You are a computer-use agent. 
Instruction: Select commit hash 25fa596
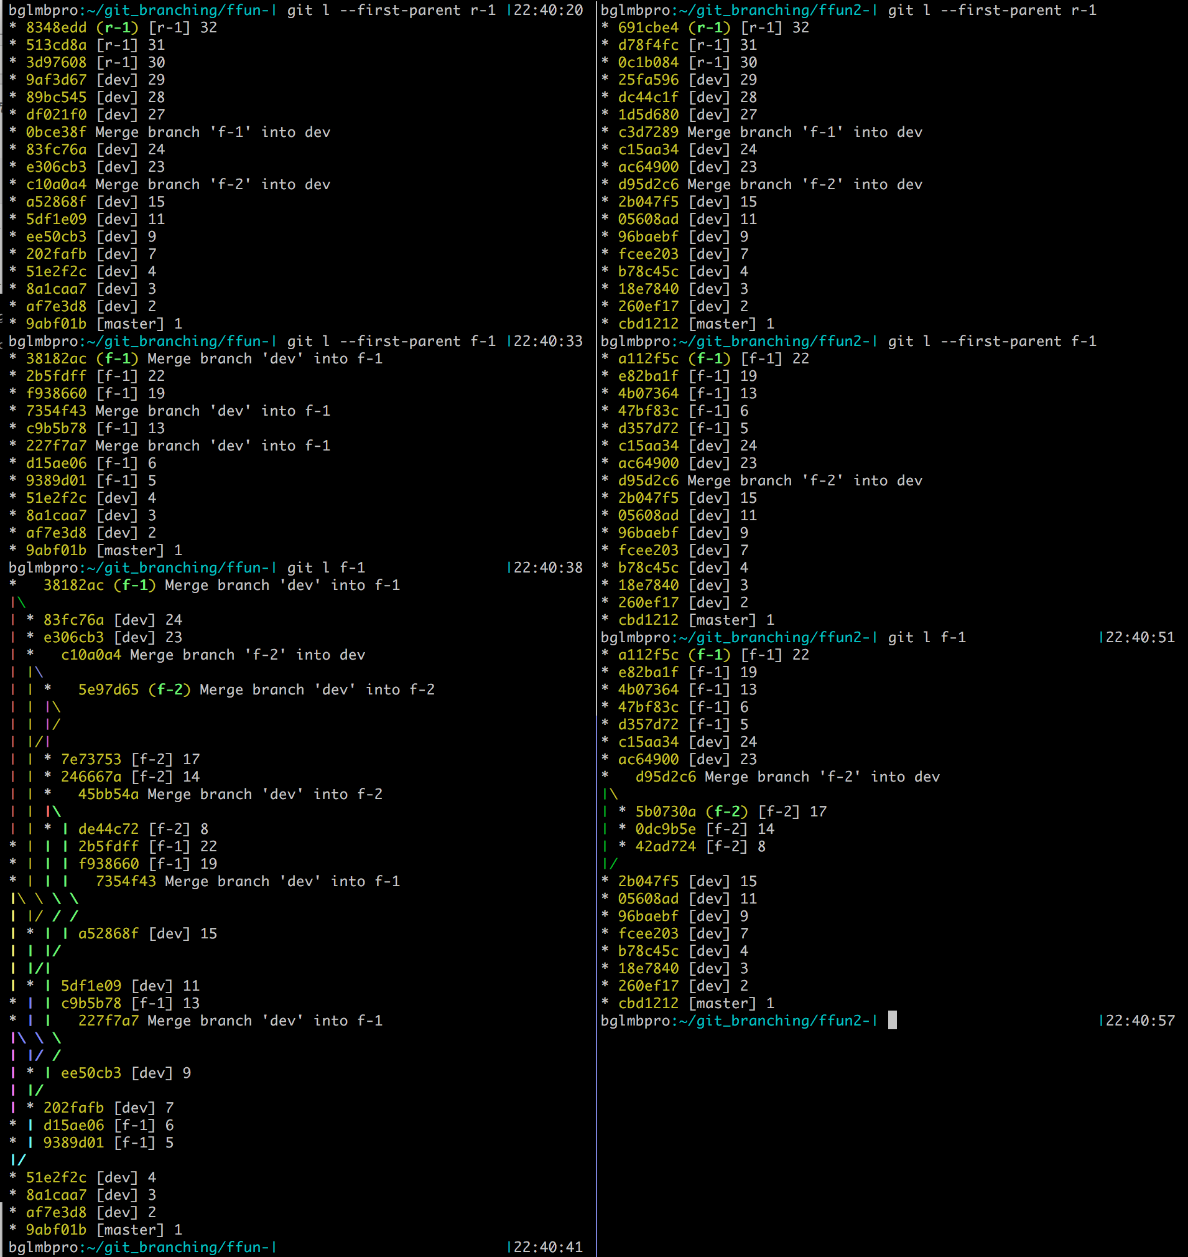(649, 80)
